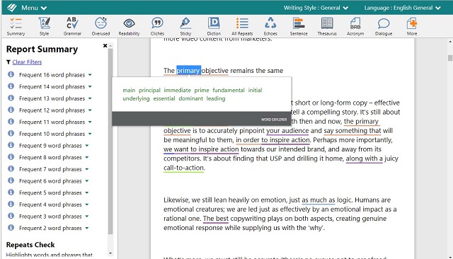This screenshot has height=259, width=453.
Task: Click the document scrollbar thumb
Action: pos(450,58)
